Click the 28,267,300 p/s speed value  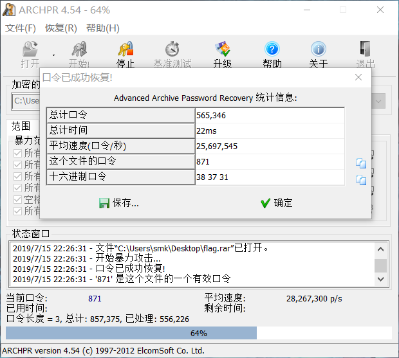pyautogui.click(x=314, y=298)
